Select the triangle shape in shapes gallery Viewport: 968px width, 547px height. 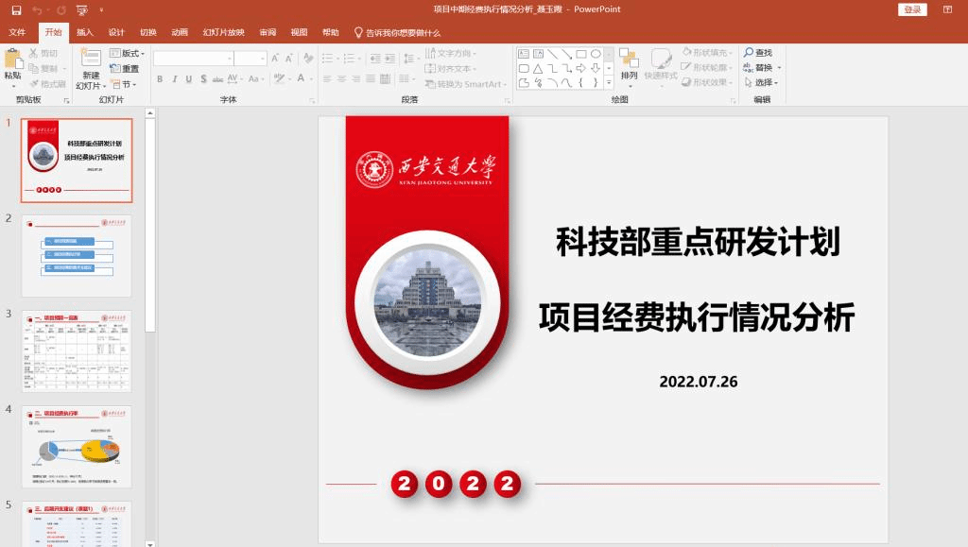pos(538,68)
